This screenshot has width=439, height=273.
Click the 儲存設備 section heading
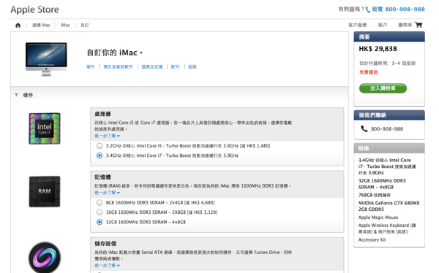(105, 244)
